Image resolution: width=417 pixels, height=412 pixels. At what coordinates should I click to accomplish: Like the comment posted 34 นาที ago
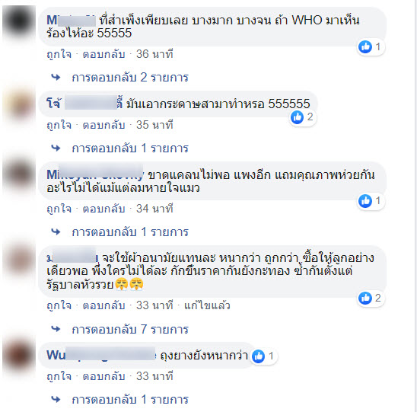pyautogui.click(x=59, y=209)
